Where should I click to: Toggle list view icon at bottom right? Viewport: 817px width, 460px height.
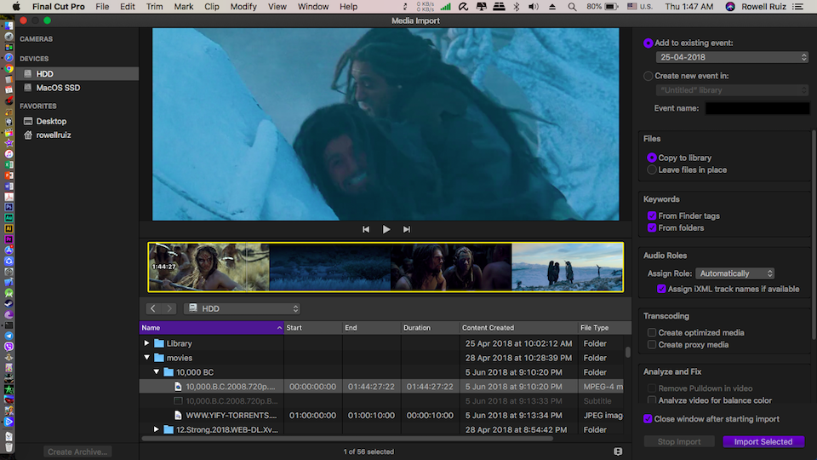pyautogui.click(x=618, y=451)
